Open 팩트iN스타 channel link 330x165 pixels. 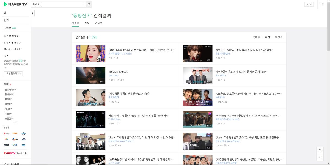coord(227,119)
